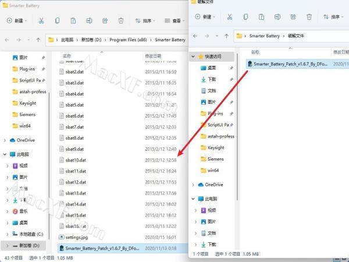The height and width of the screenshot is (262, 349).
Task: Open 下载 under 快速访问 in right window
Action: pos(212,79)
